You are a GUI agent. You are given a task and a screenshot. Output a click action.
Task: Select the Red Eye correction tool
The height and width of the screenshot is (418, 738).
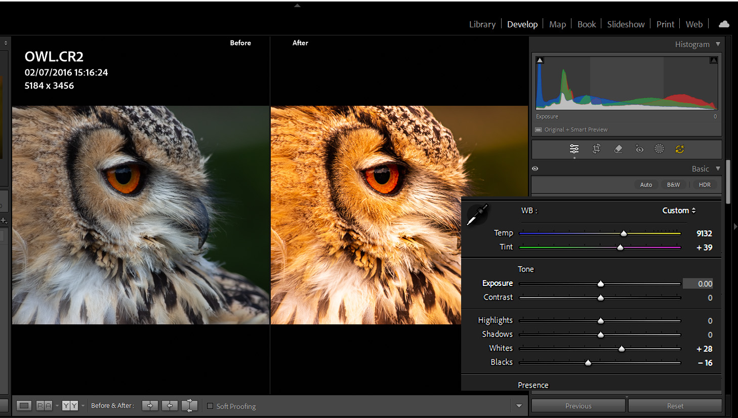[x=639, y=149]
